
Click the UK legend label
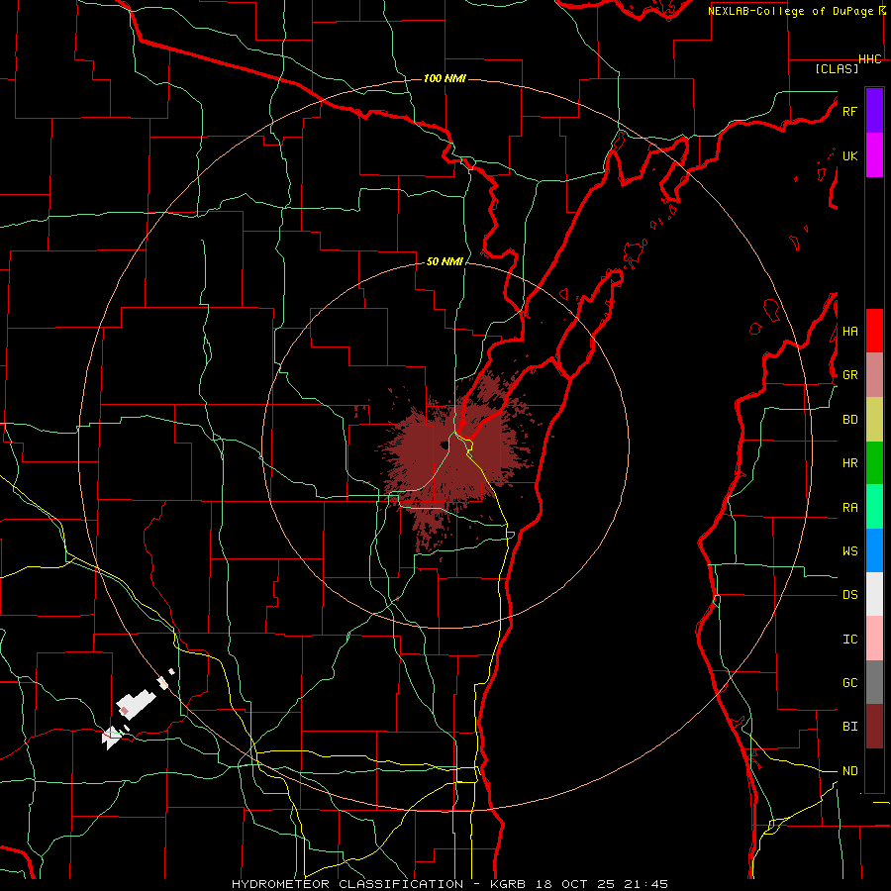click(849, 155)
